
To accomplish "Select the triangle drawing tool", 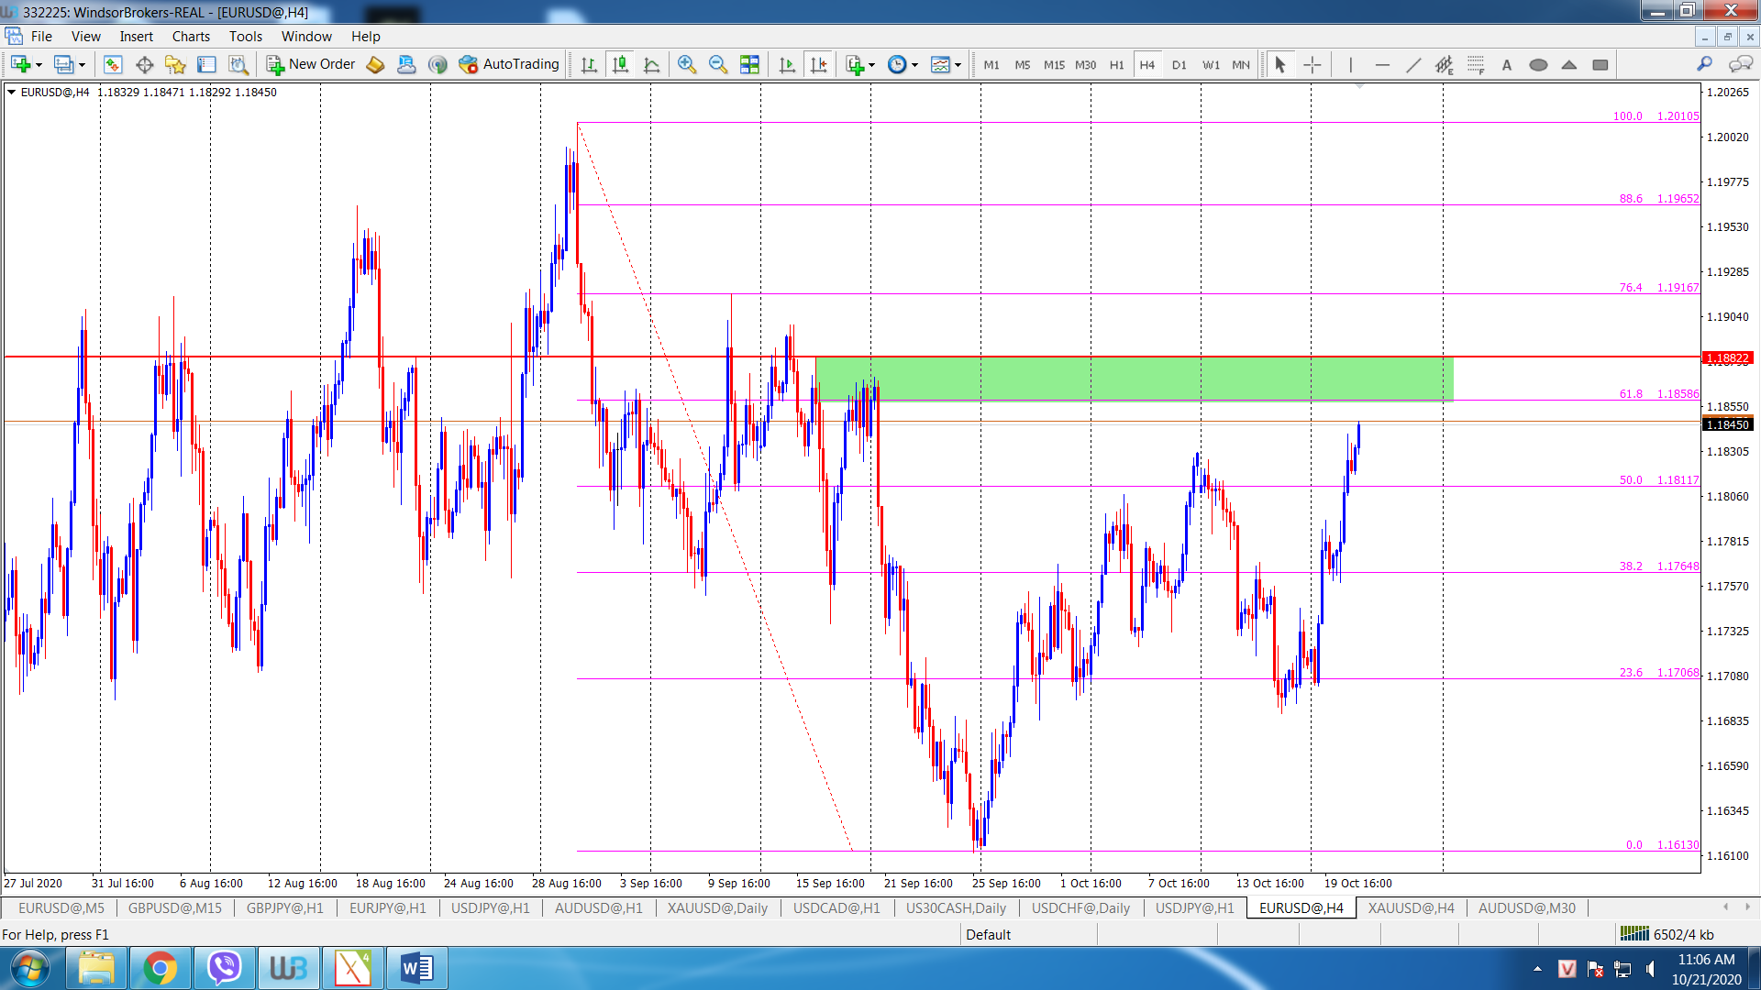I will [1569, 64].
